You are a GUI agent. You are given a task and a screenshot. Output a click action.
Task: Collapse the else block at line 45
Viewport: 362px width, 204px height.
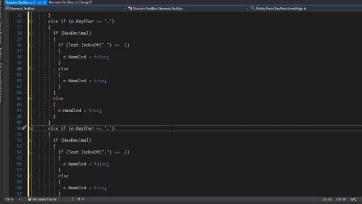pyautogui.click(x=31, y=99)
